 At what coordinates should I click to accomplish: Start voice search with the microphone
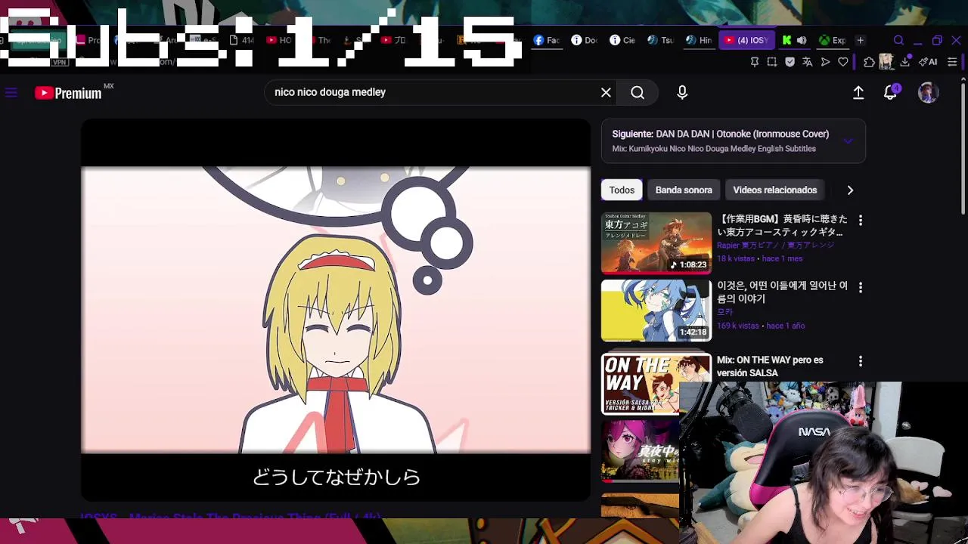click(x=682, y=92)
